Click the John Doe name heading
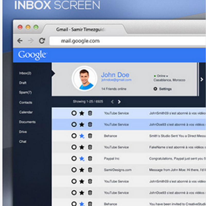This screenshot has height=206, width=206. (115, 75)
